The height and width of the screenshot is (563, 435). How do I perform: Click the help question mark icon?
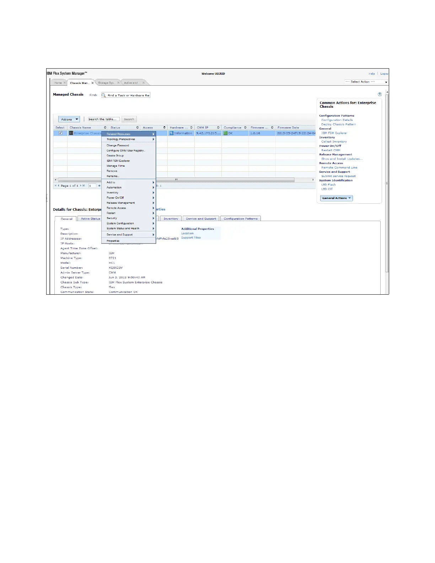pos(380,94)
